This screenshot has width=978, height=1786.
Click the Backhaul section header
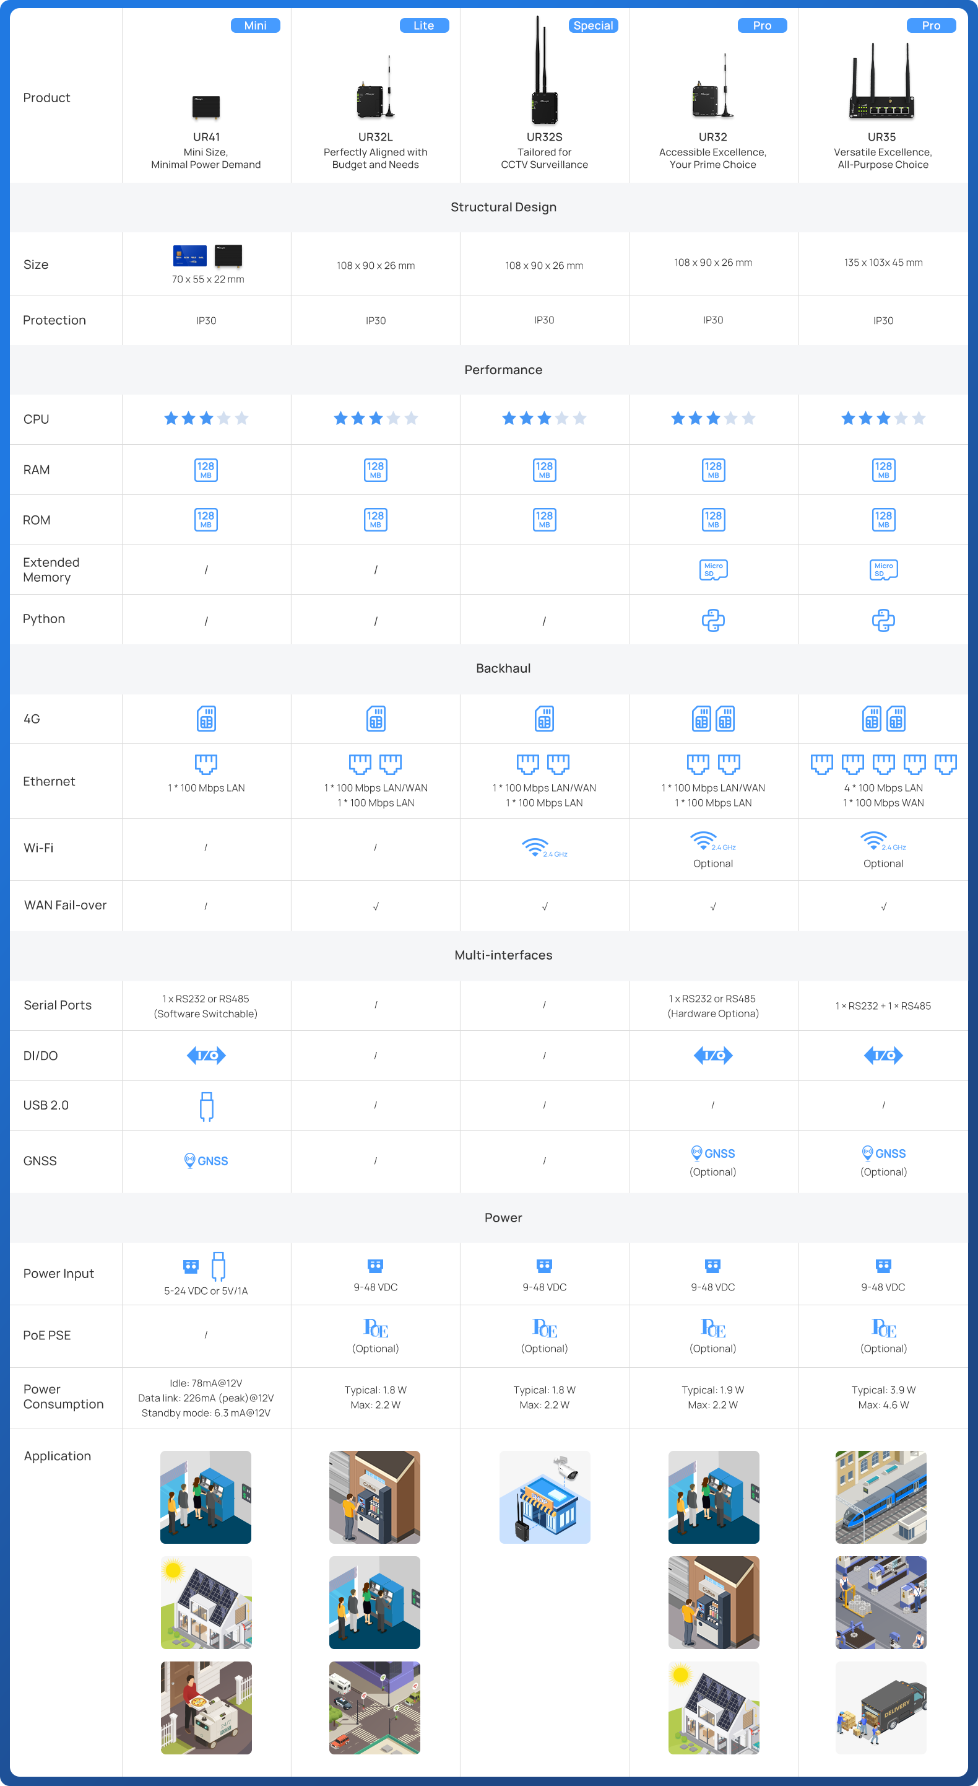coord(503,668)
